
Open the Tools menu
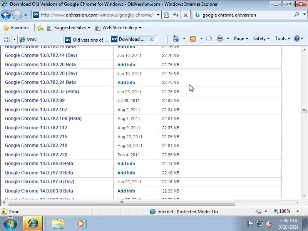(x=282, y=38)
